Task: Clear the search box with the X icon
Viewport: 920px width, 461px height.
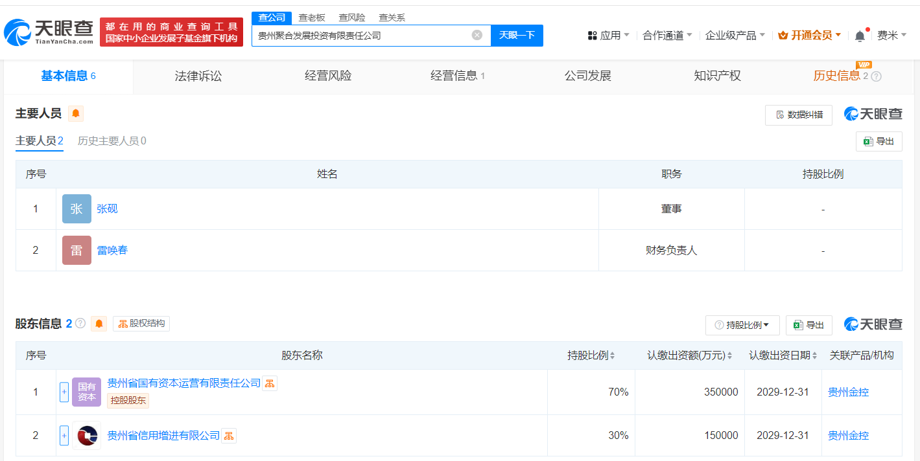Action: (x=477, y=35)
